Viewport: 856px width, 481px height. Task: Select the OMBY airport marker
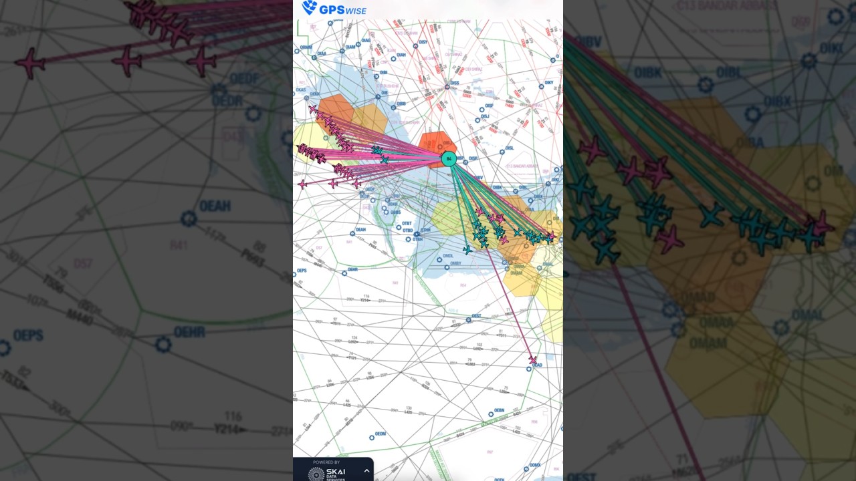tap(447, 267)
